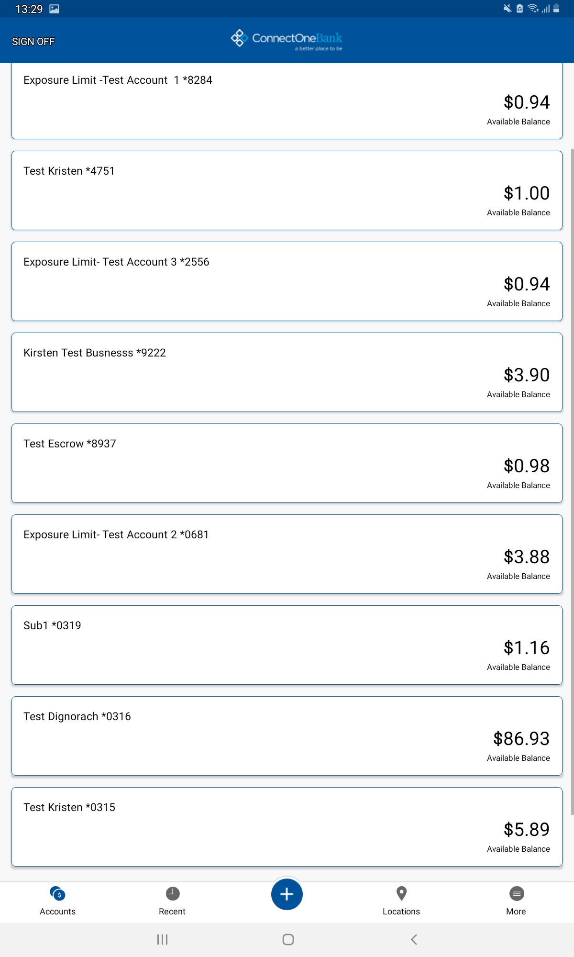Select Test Kristen *0315 account
This screenshot has height=957, width=574.
tap(287, 827)
